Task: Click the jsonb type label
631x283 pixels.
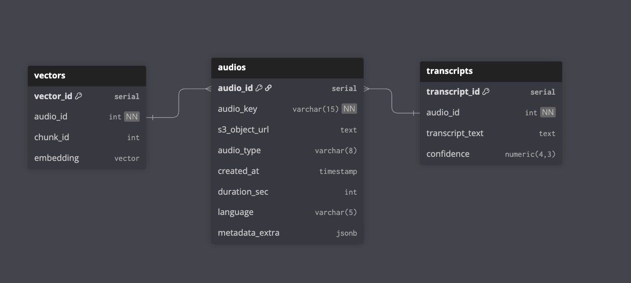Action: 347,233
